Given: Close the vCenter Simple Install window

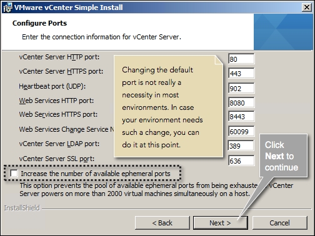Looking at the screenshot, I should [307, 7].
